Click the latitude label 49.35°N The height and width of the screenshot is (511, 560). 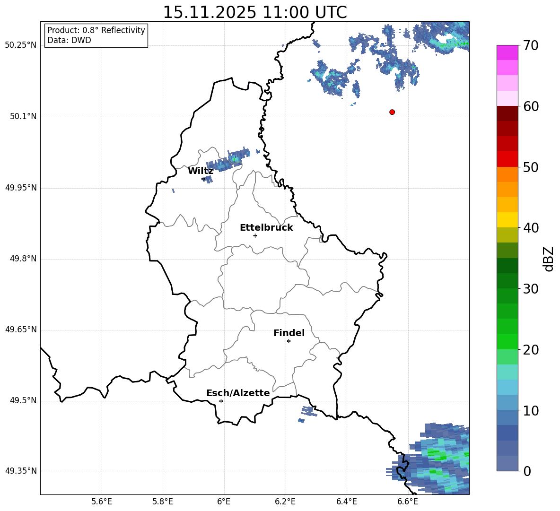21,471
